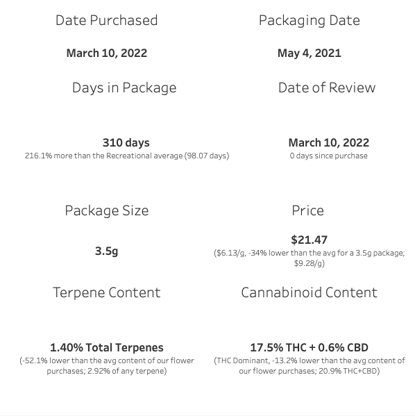The image size is (415, 416).
Task: Click the Date of Review heading
Action: [x=327, y=88]
